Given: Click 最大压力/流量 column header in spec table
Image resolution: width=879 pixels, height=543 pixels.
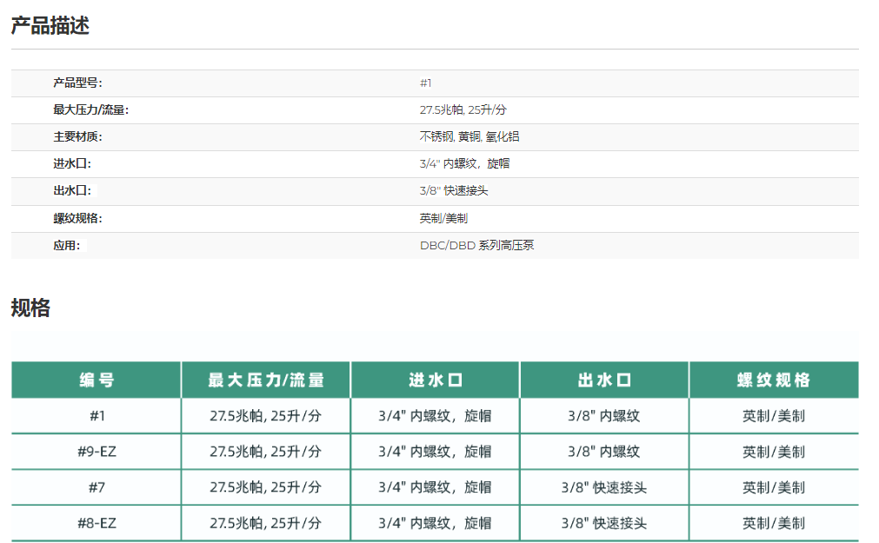Looking at the screenshot, I should [266, 381].
